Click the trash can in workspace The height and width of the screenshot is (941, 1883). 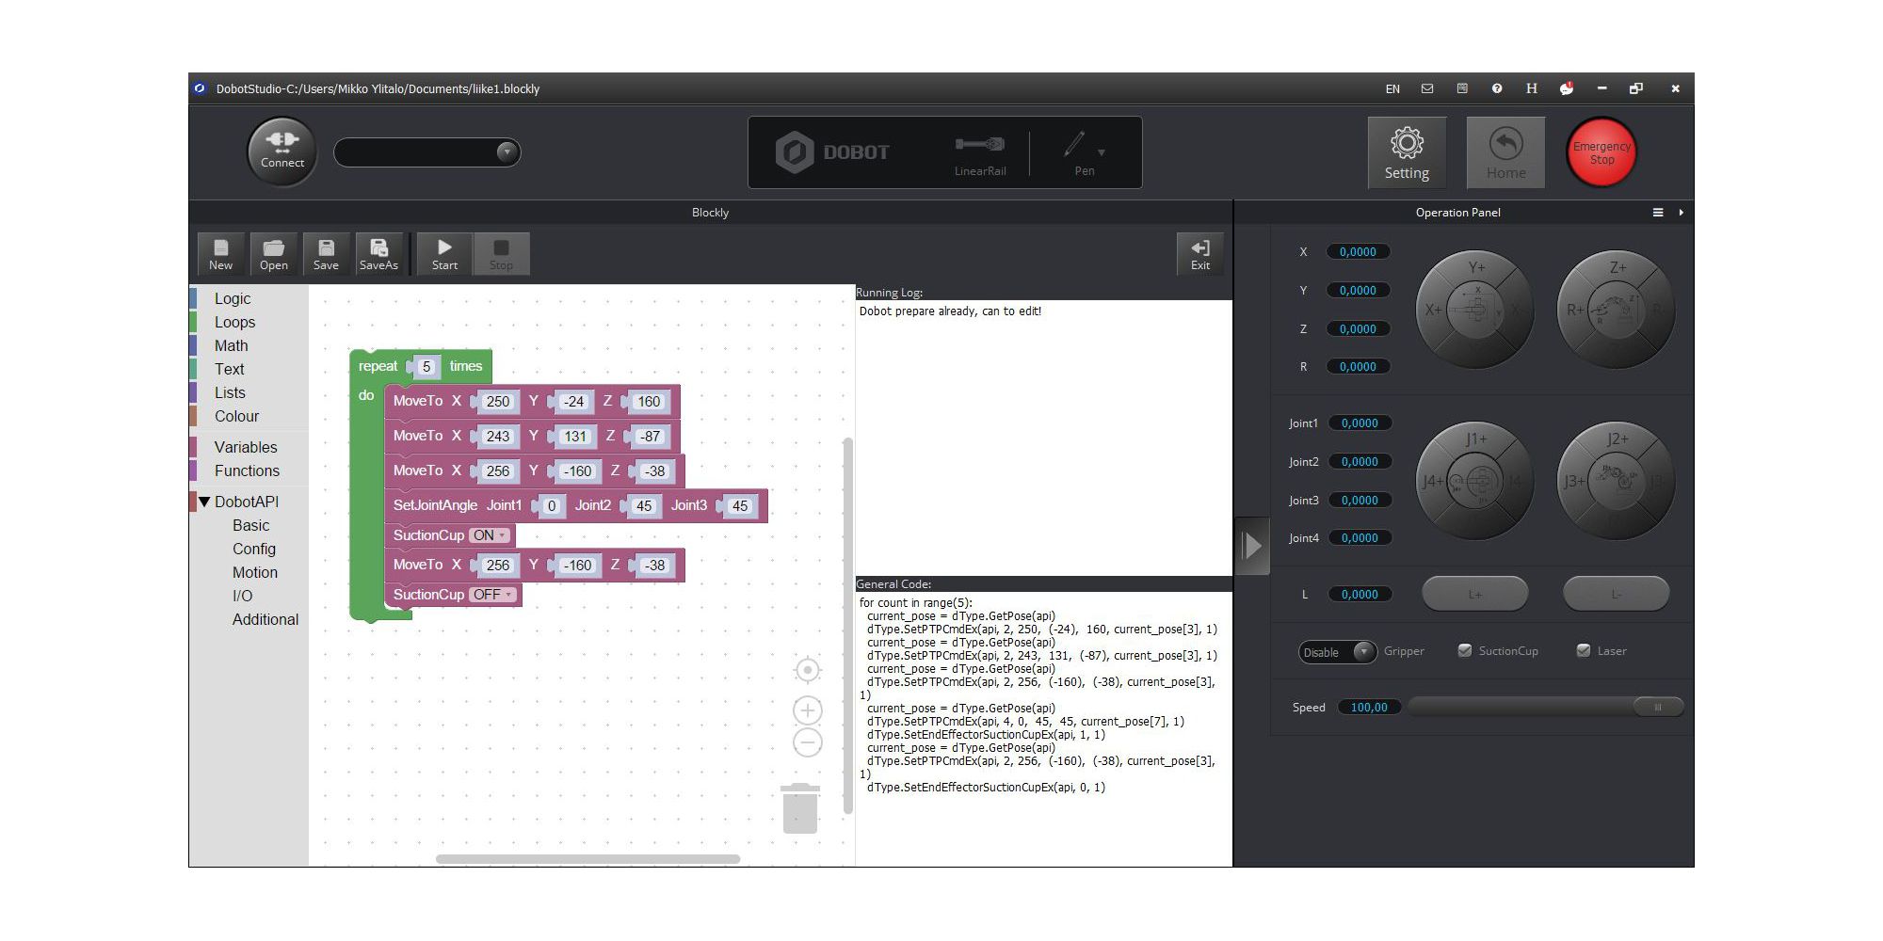[800, 808]
